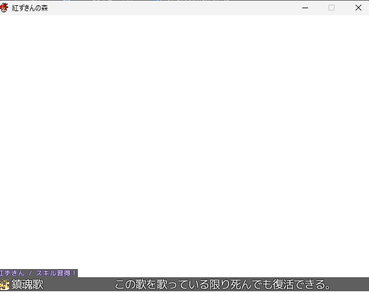Select the skill name 鎮魂歌
Viewport: 369px width, 293px height.
28,285
